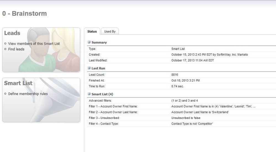The width and height of the screenshot is (276, 152).
Task: Click Filter 4 - Contact Type label
Action: pyautogui.click(x=104, y=124)
